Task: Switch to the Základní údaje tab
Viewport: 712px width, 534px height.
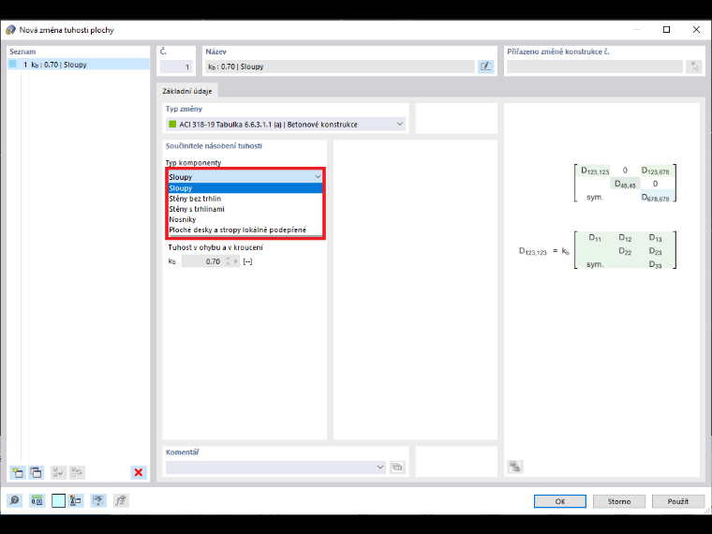Action: pos(187,91)
